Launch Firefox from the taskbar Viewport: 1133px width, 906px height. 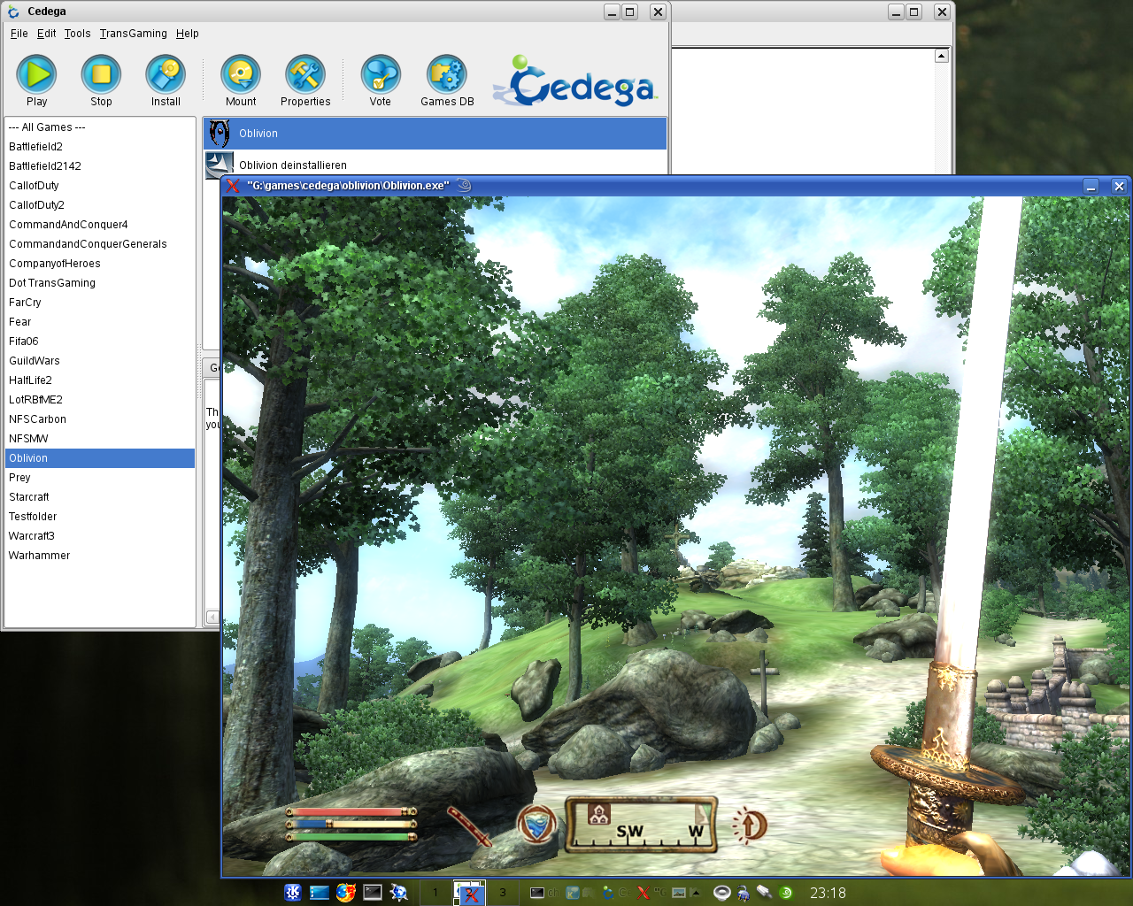click(345, 892)
